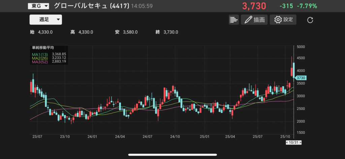Tap the latest large cyan candlestick
The image size is (345, 159).
(x=294, y=70)
